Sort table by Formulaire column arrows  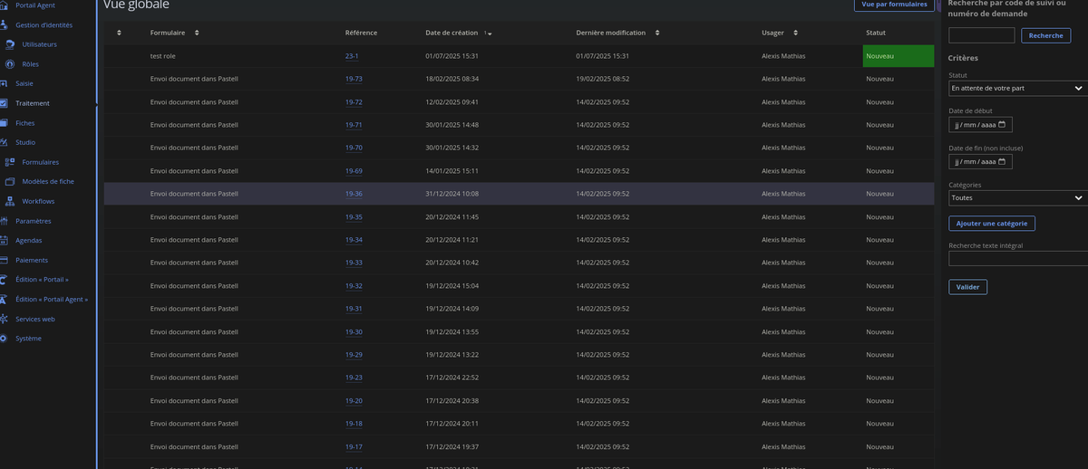(197, 33)
